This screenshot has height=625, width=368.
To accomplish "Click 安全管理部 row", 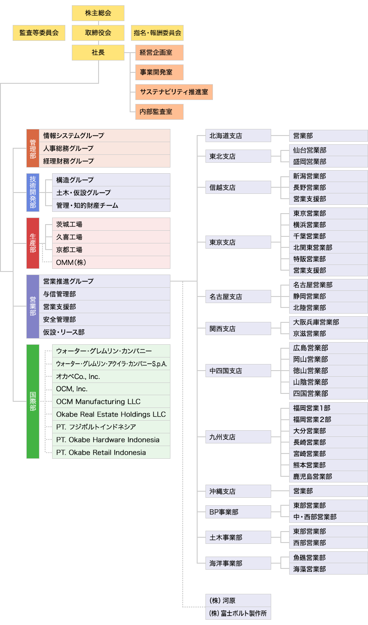I will pos(105,319).
